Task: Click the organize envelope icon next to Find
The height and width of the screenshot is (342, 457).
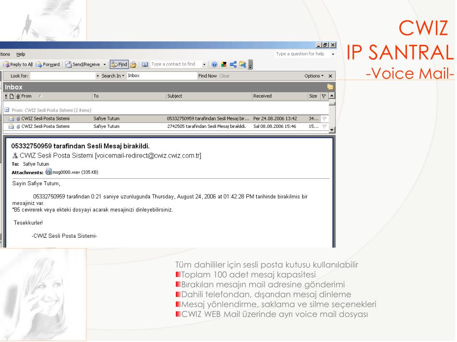Action: (x=133, y=64)
